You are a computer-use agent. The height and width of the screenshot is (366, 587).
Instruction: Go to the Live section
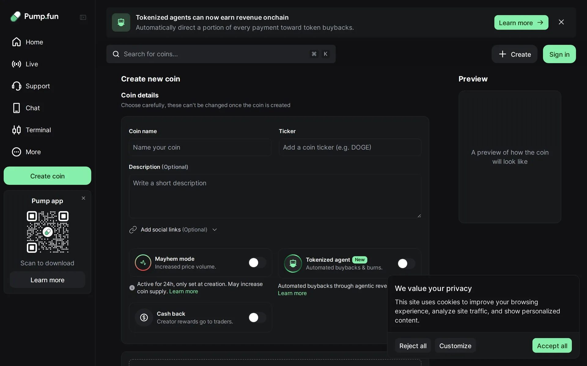pos(47,64)
